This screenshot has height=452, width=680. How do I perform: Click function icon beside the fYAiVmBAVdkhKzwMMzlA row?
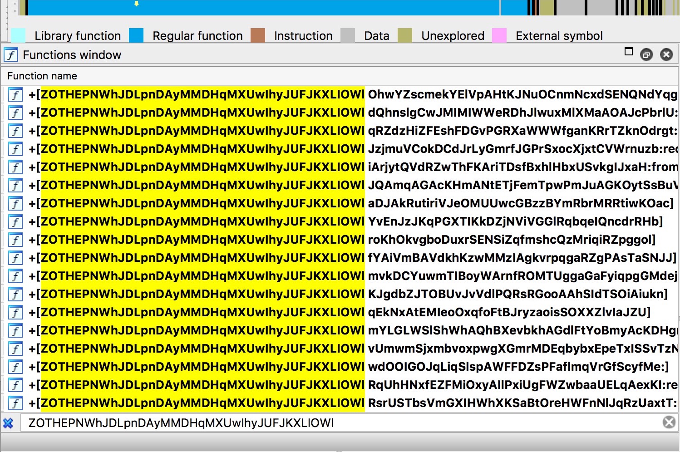point(16,258)
